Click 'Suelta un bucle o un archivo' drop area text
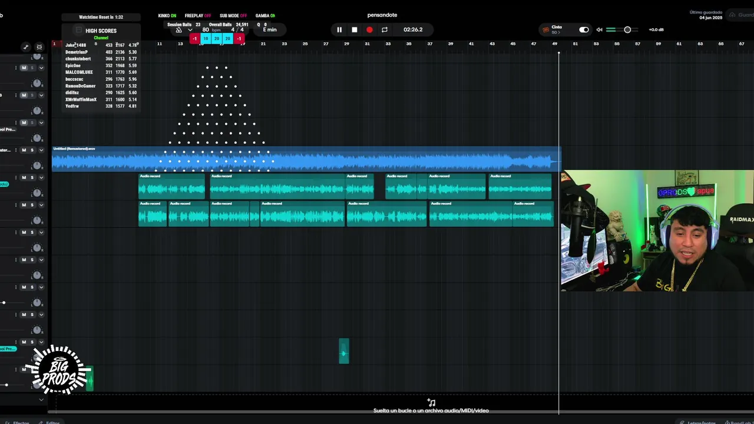The height and width of the screenshot is (424, 754). point(431,410)
